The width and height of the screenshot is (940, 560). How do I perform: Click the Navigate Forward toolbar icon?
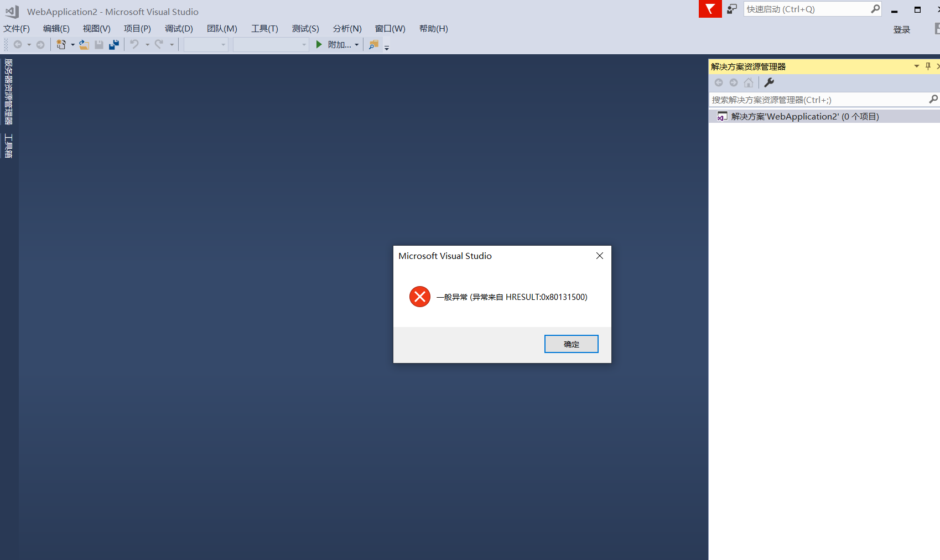(40, 44)
